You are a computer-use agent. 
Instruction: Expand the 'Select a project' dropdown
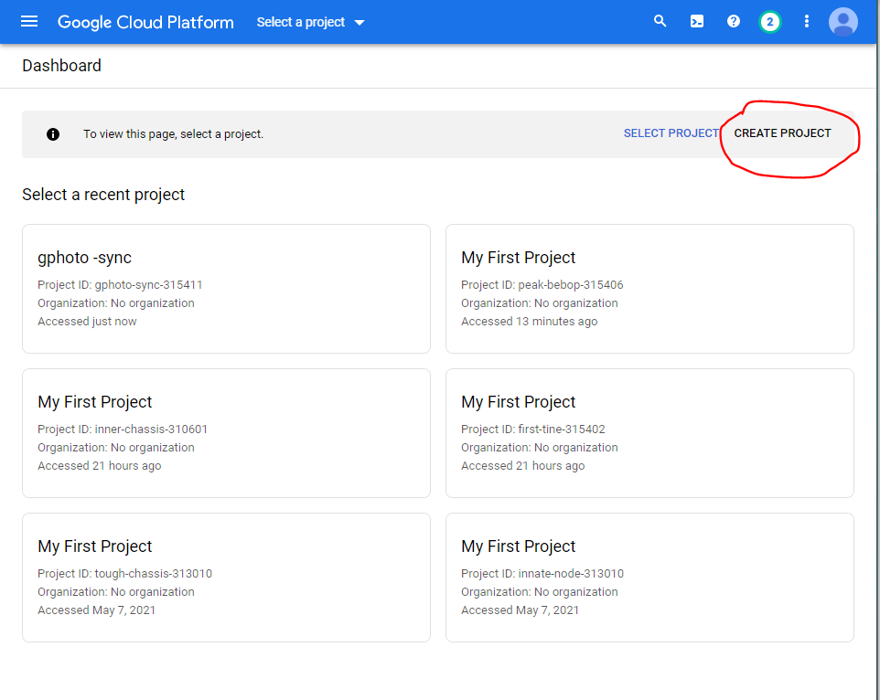click(x=311, y=22)
